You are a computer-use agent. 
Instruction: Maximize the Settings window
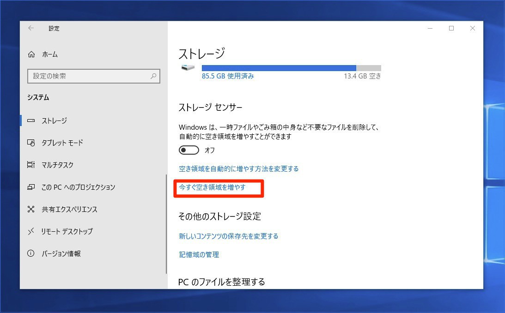click(x=451, y=28)
